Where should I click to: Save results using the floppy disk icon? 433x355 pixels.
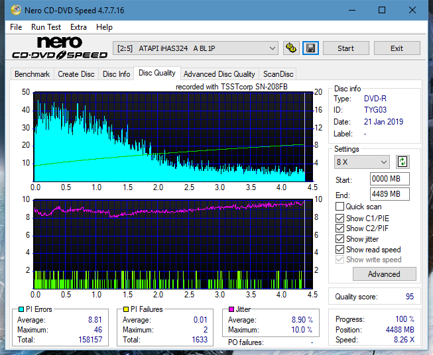coord(311,48)
